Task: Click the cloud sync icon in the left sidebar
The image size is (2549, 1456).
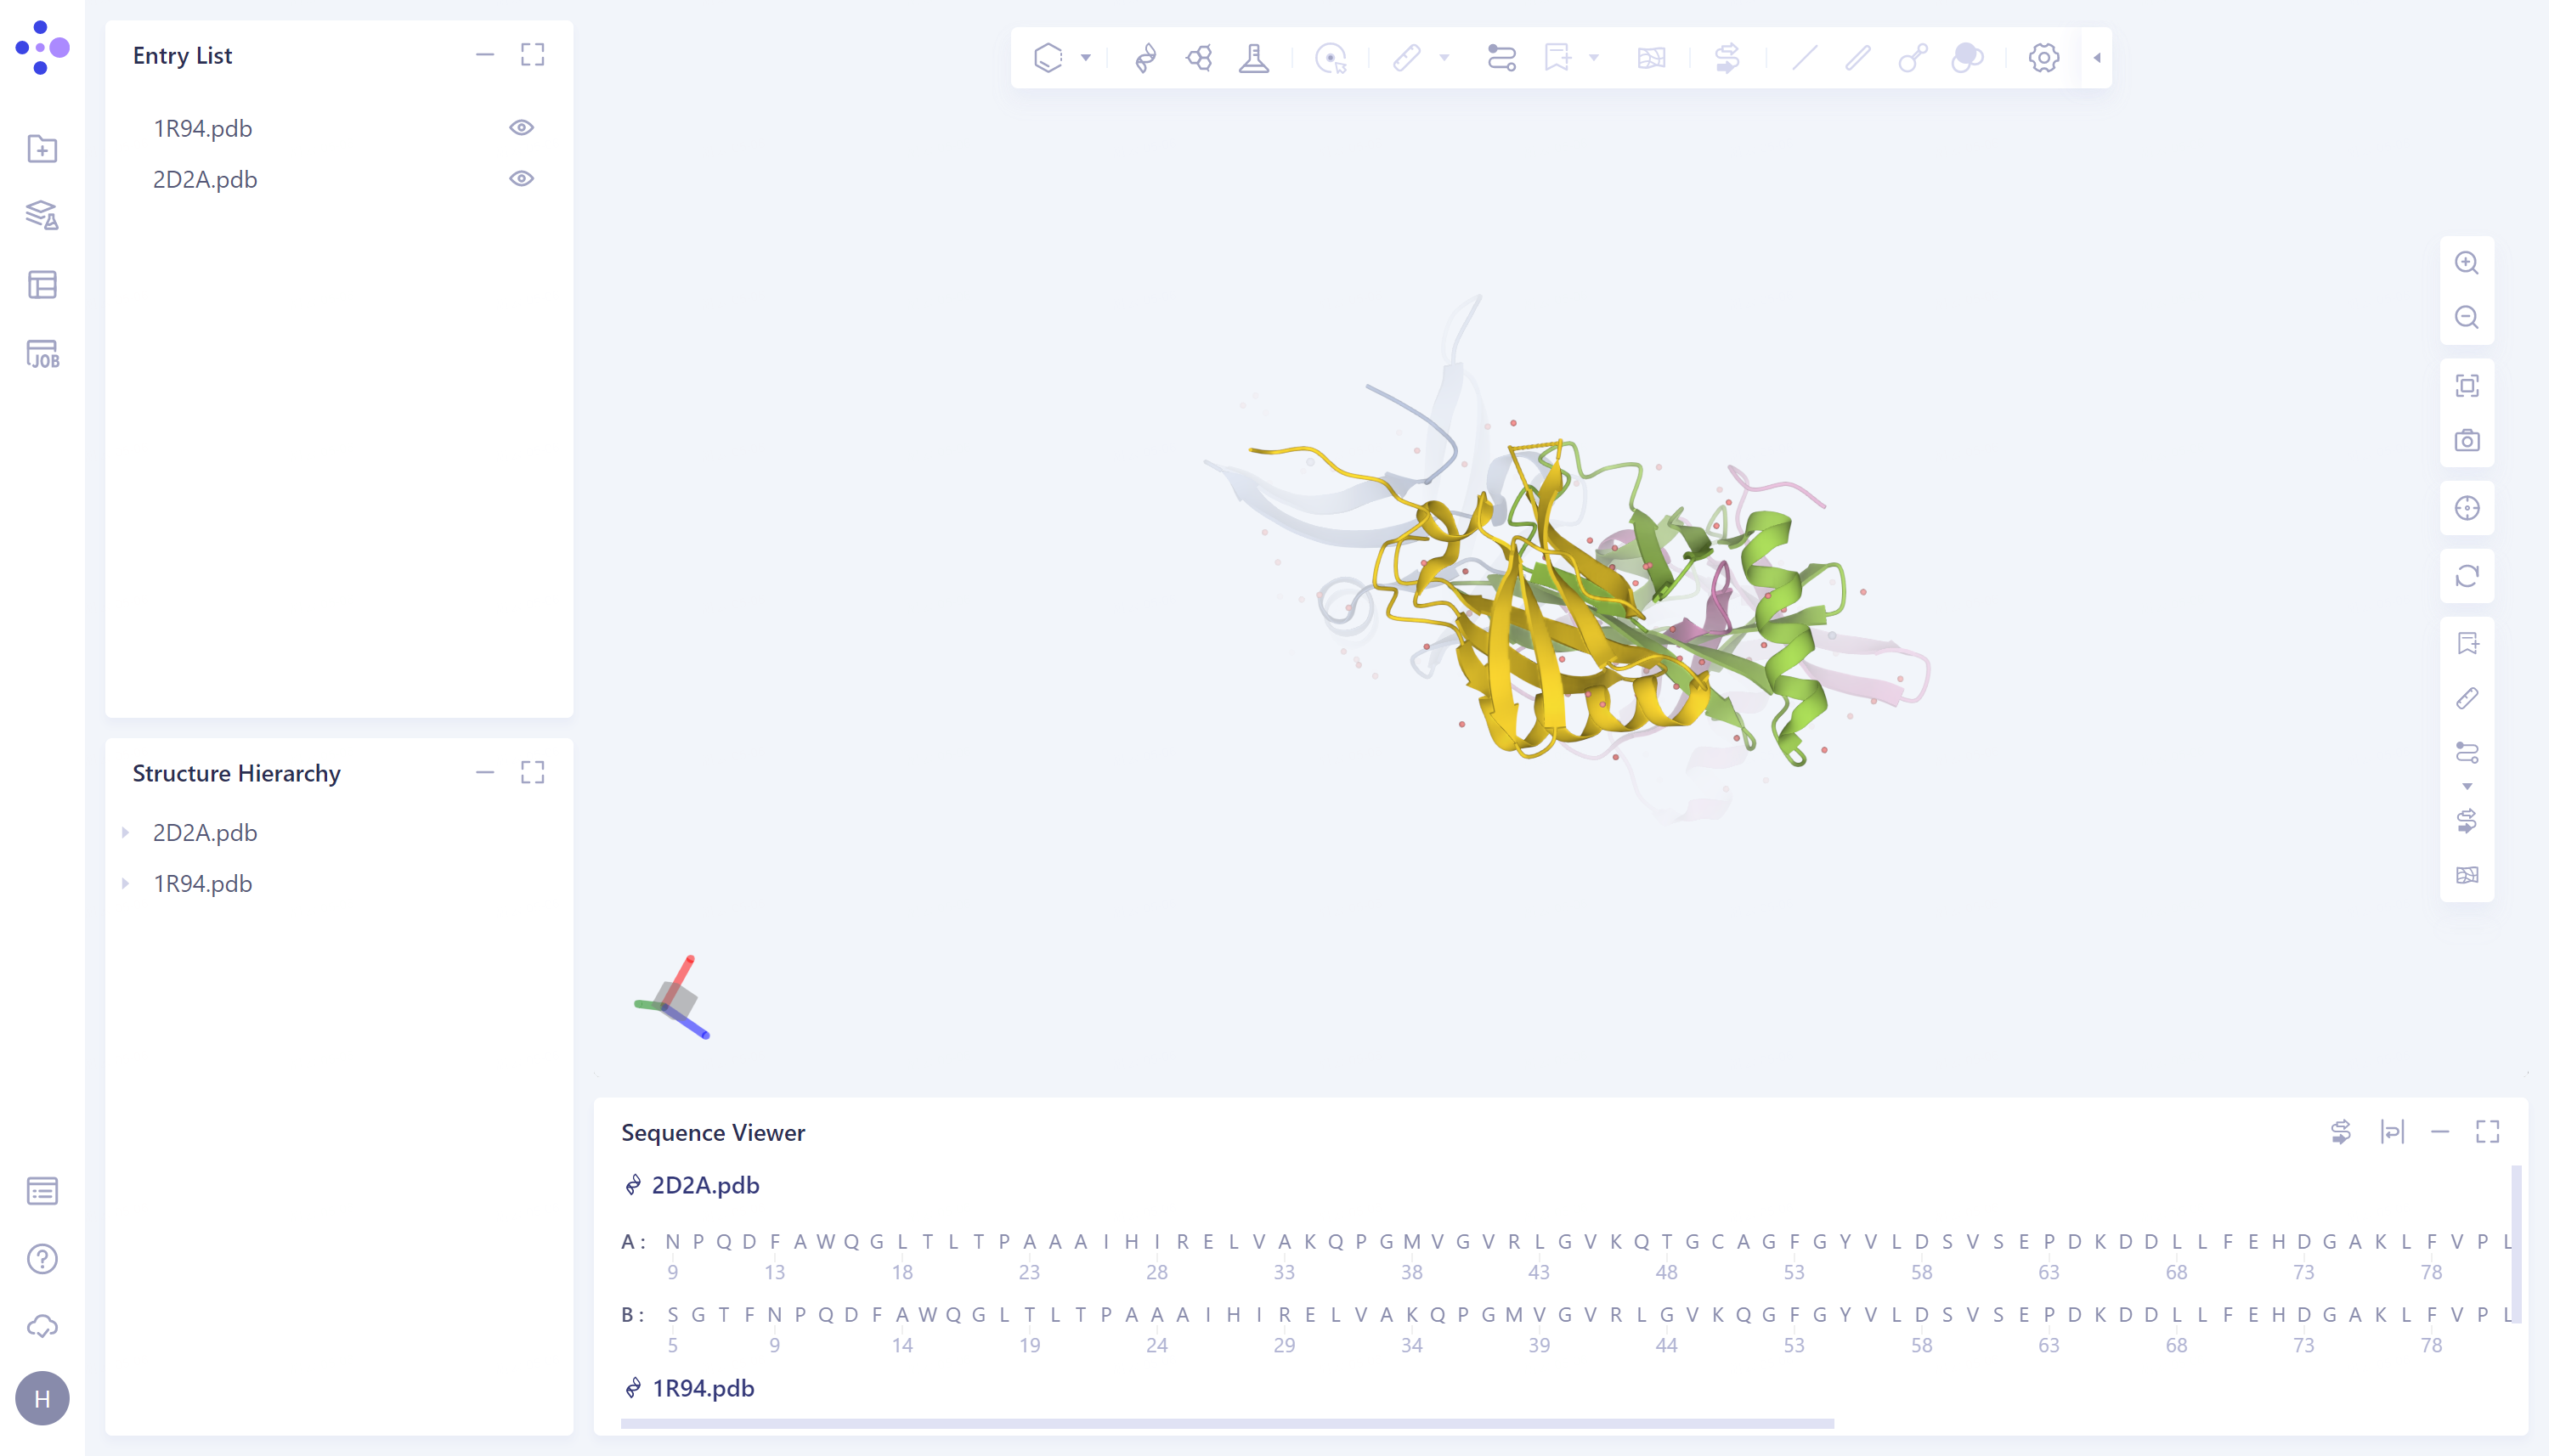Action: click(42, 1326)
